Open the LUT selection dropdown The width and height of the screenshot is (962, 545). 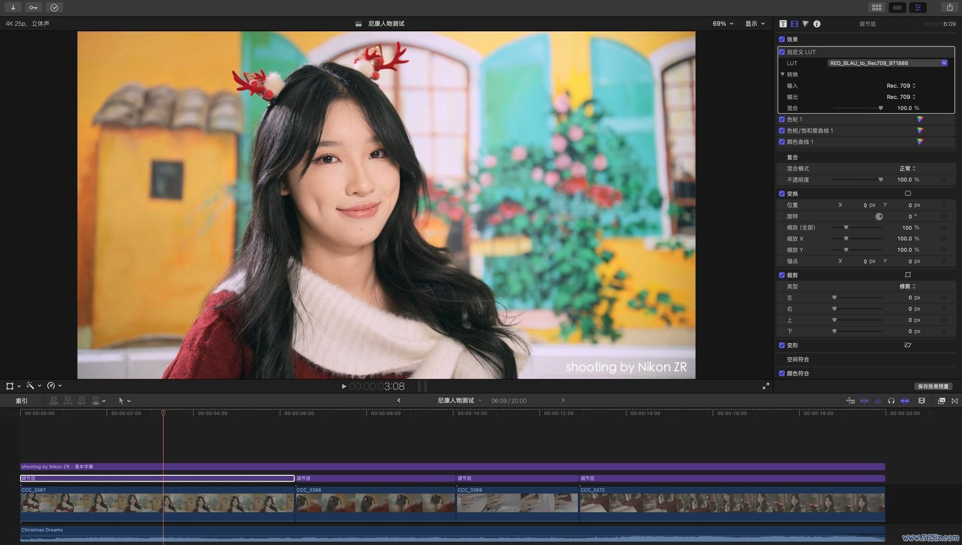[x=944, y=63]
